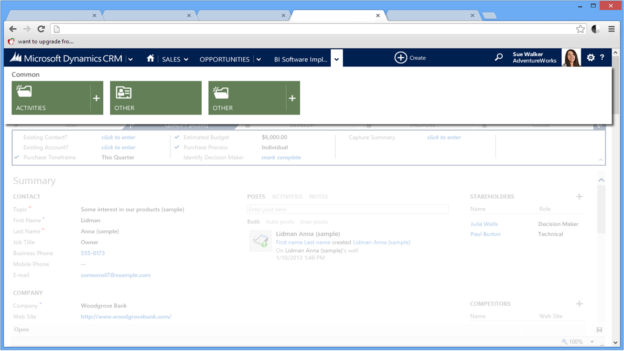Toggle the Estimated Budget checkmark
624x351 pixels.
(177, 137)
